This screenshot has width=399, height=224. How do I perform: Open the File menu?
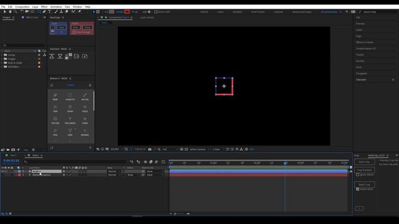(x=3, y=7)
